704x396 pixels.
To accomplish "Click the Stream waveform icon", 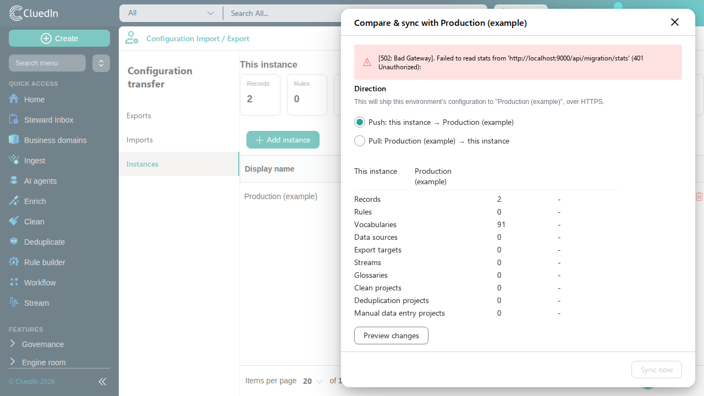I will point(14,302).
